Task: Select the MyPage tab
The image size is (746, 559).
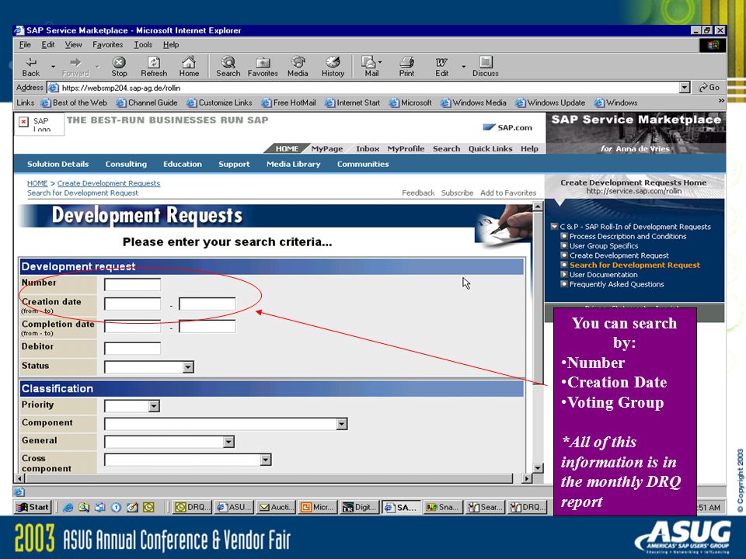Action: (327, 148)
